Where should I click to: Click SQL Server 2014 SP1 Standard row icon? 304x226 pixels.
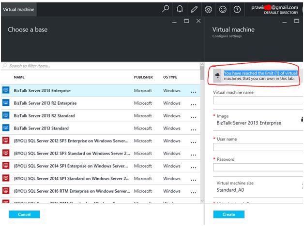click(x=6, y=178)
